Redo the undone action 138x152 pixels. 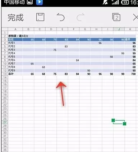(81, 17)
